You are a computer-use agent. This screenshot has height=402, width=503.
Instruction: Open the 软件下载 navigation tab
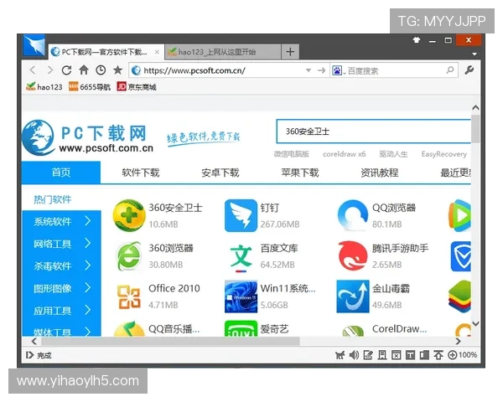[x=141, y=173]
